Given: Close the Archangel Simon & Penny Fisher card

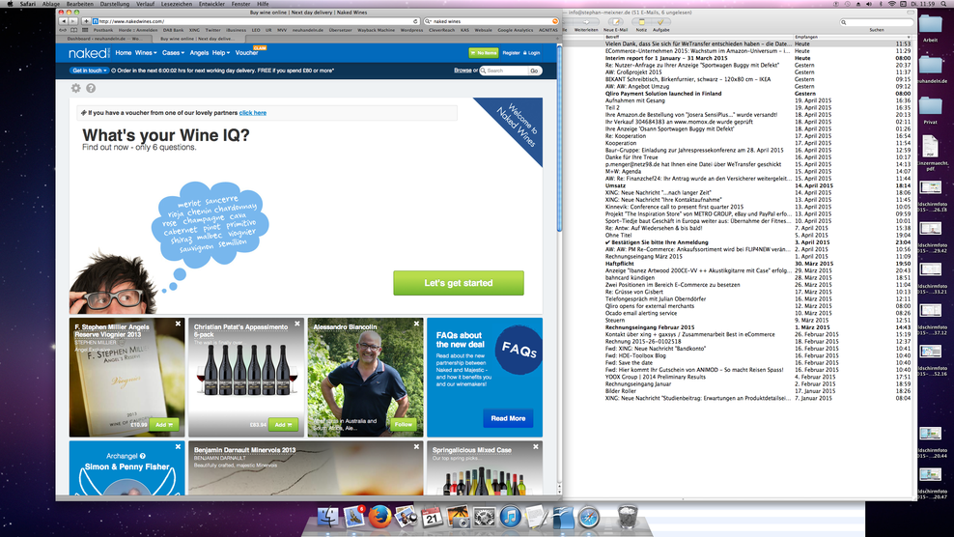Looking at the screenshot, I should coord(179,447).
